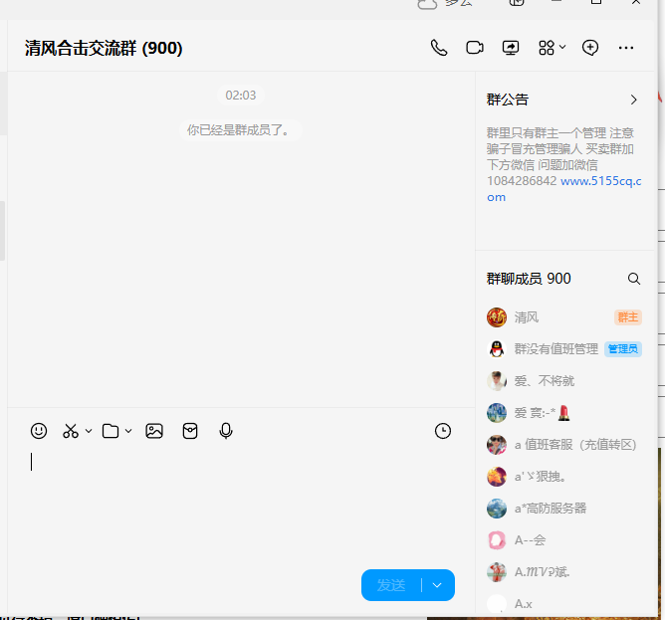Open the send file folder icon
This screenshot has width=665, height=620.
tap(111, 431)
